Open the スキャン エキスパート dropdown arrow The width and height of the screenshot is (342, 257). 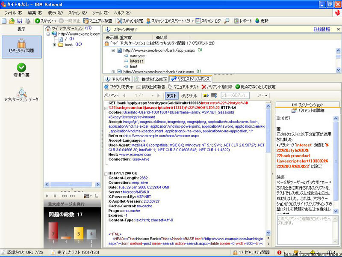click(x=193, y=21)
